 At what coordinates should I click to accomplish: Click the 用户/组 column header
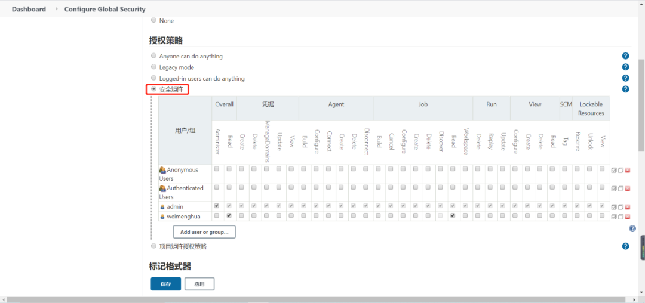pyautogui.click(x=185, y=131)
